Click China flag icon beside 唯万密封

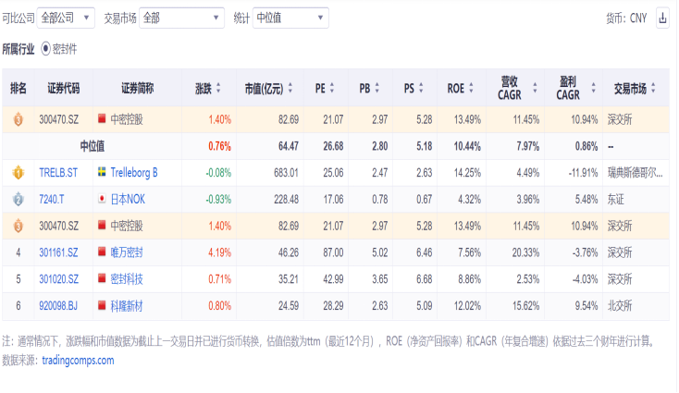102,252
